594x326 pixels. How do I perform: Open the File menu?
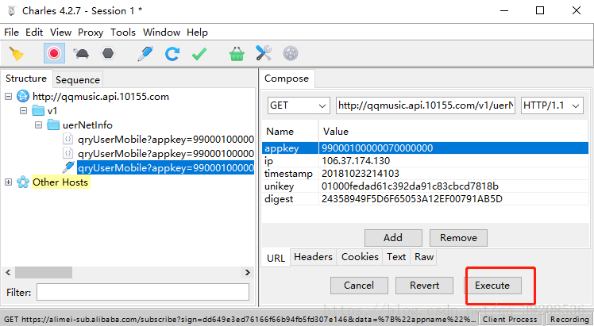coord(11,33)
